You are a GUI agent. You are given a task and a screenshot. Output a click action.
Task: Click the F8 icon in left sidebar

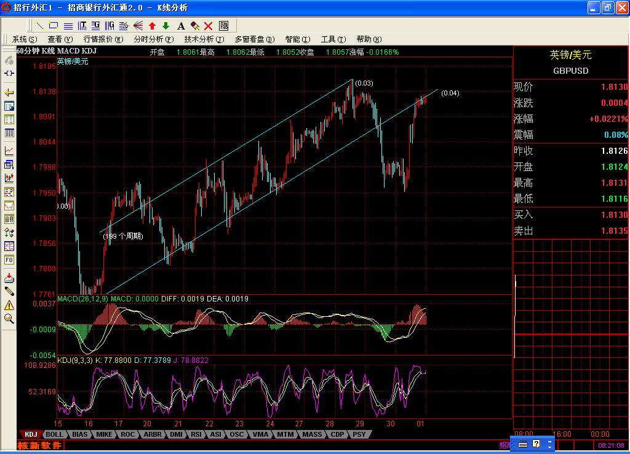point(9,260)
